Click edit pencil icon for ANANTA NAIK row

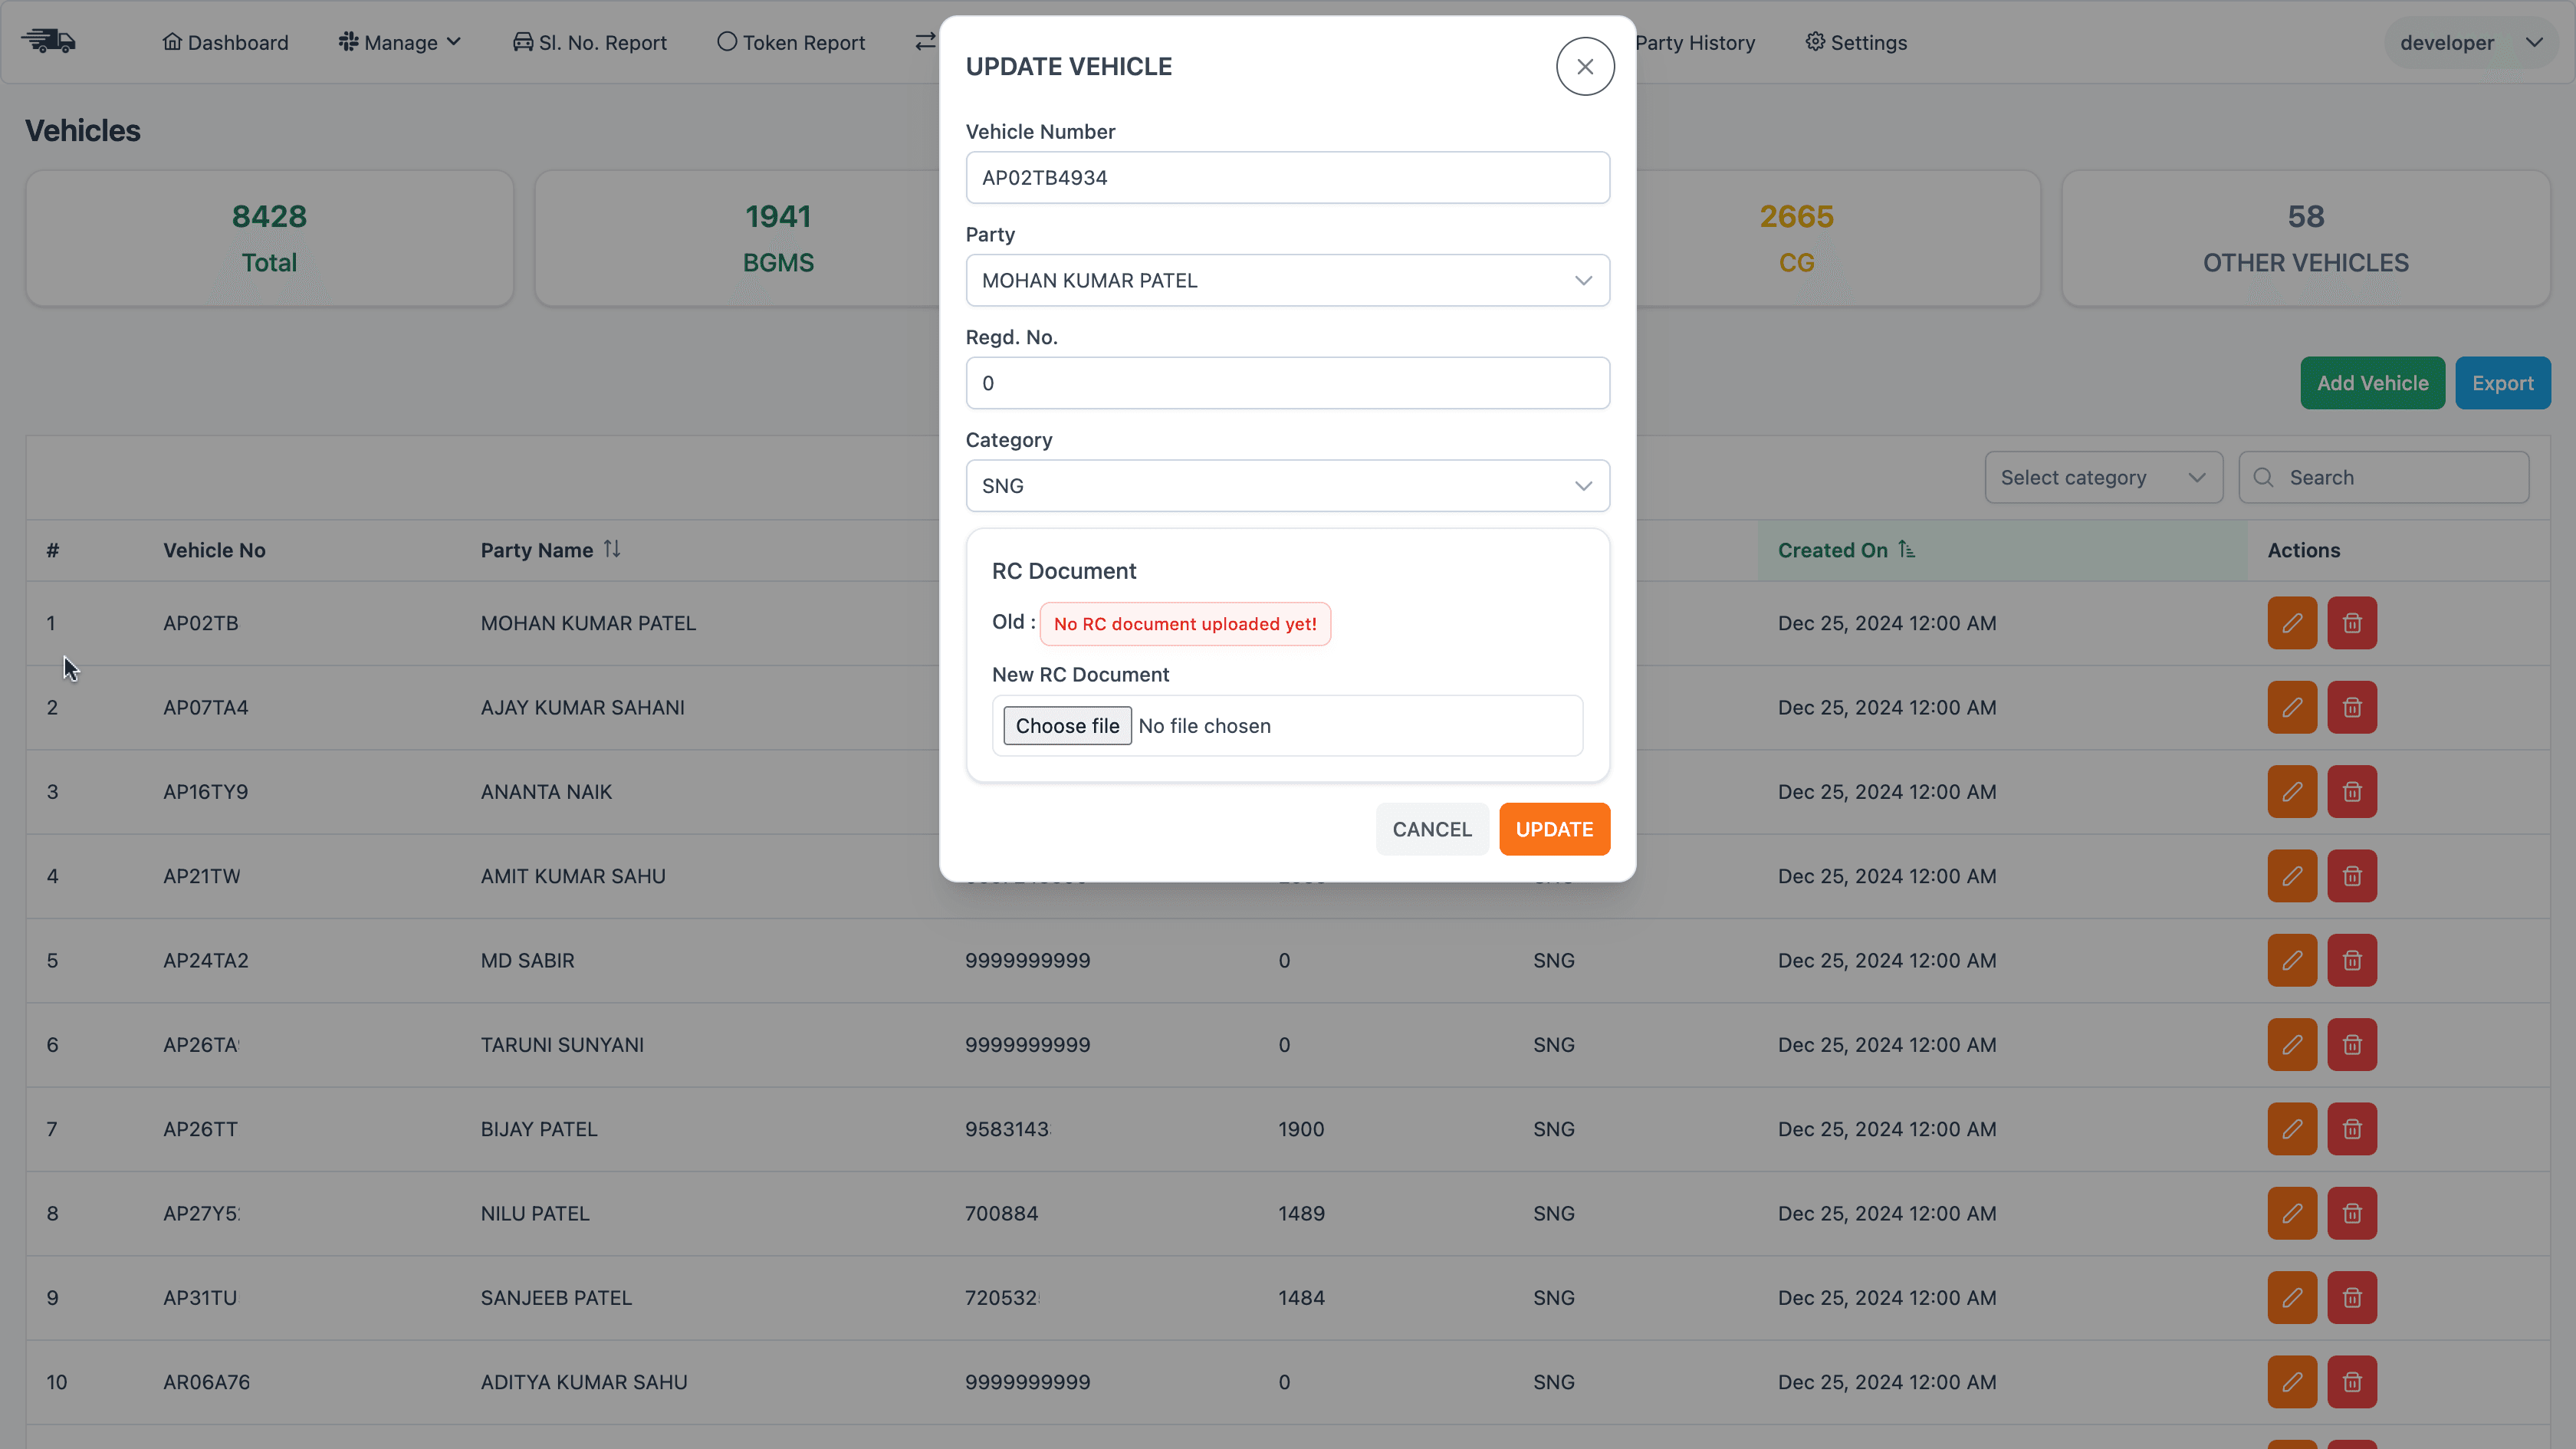pos(2291,791)
